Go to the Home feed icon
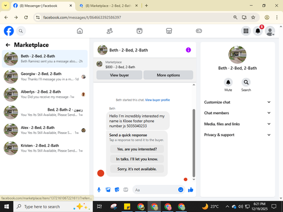The image size is (283, 212). coord(80,31)
